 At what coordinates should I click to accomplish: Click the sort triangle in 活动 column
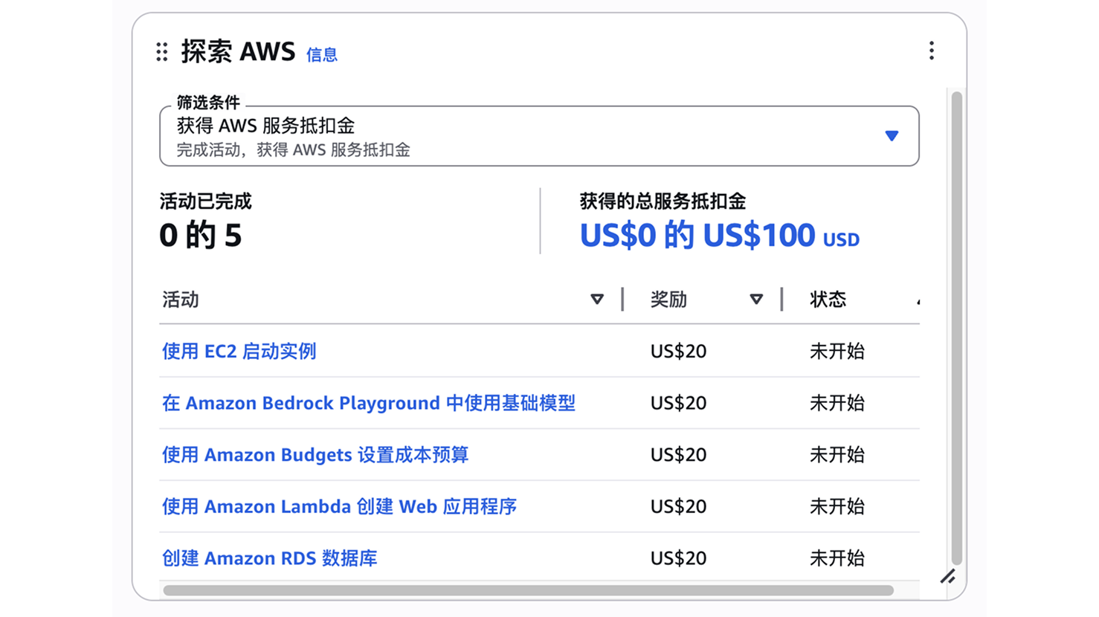point(596,300)
